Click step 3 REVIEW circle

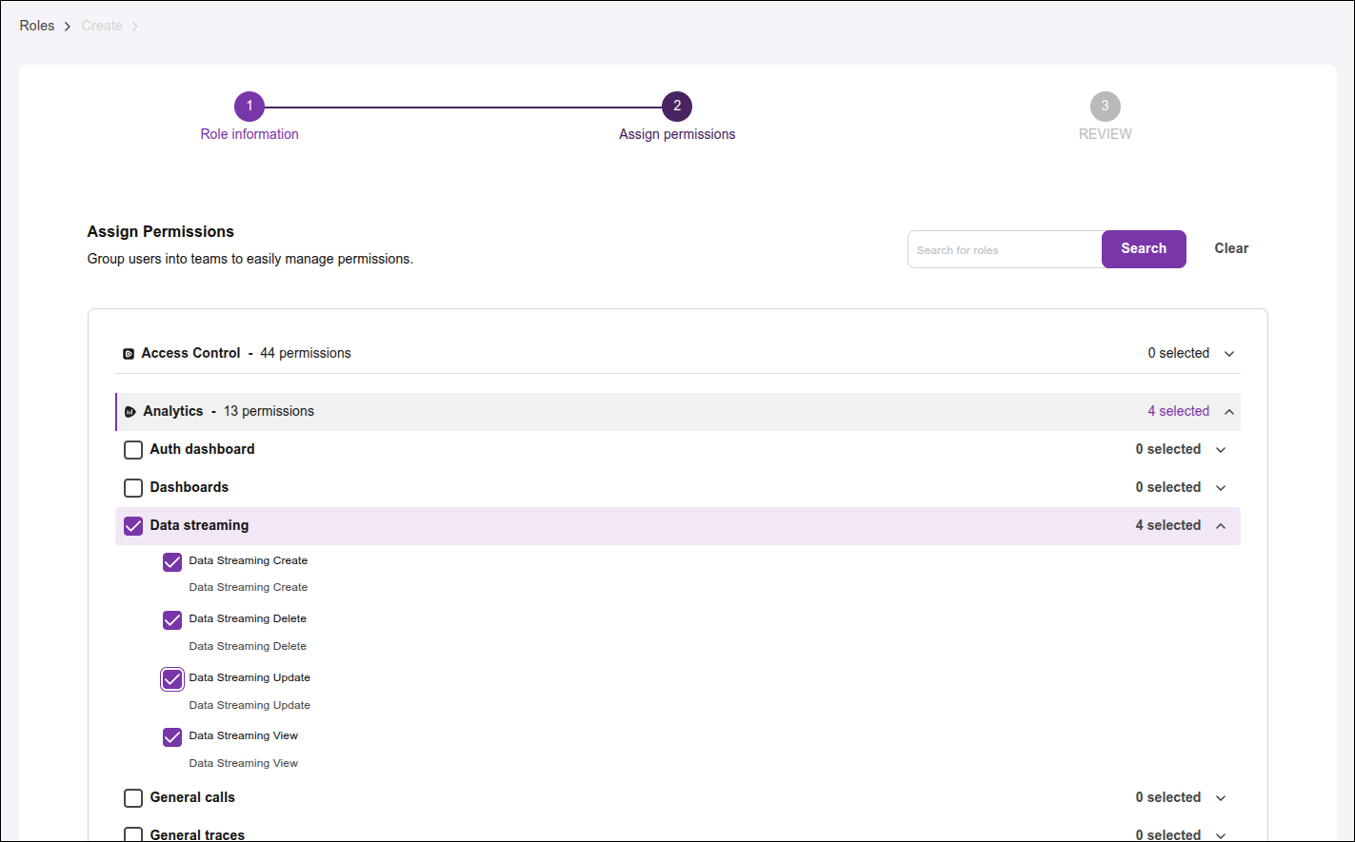pyautogui.click(x=1106, y=107)
